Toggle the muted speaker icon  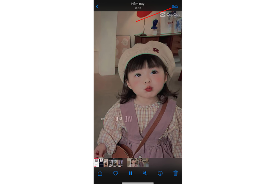[x=145, y=173]
